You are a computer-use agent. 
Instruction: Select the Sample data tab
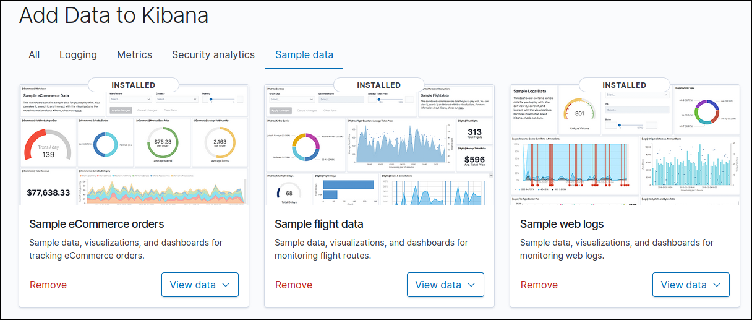304,54
